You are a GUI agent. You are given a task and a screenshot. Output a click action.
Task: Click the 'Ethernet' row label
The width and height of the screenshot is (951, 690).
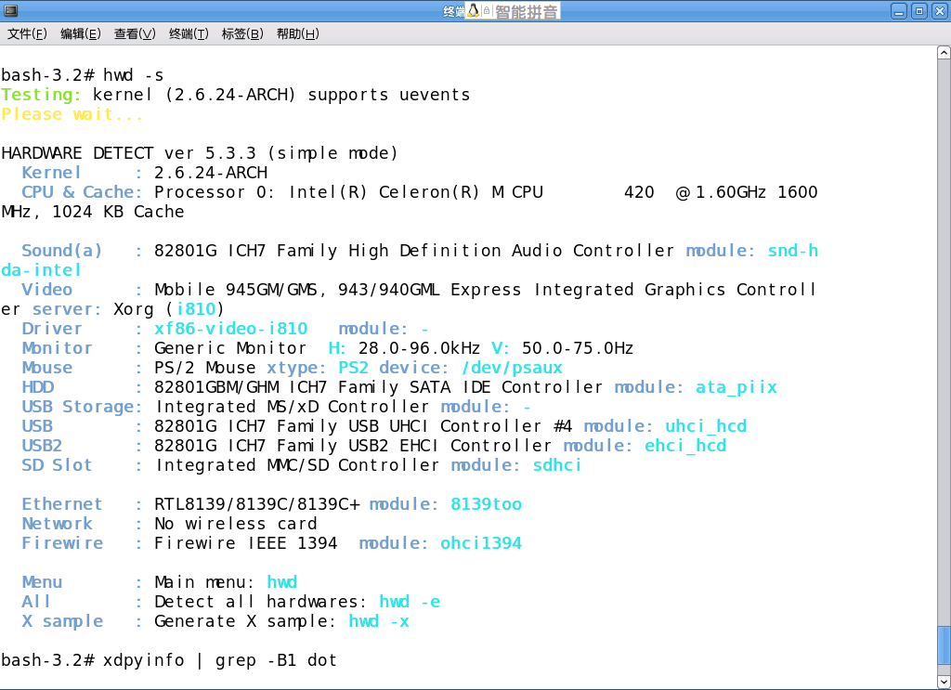(62, 504)
